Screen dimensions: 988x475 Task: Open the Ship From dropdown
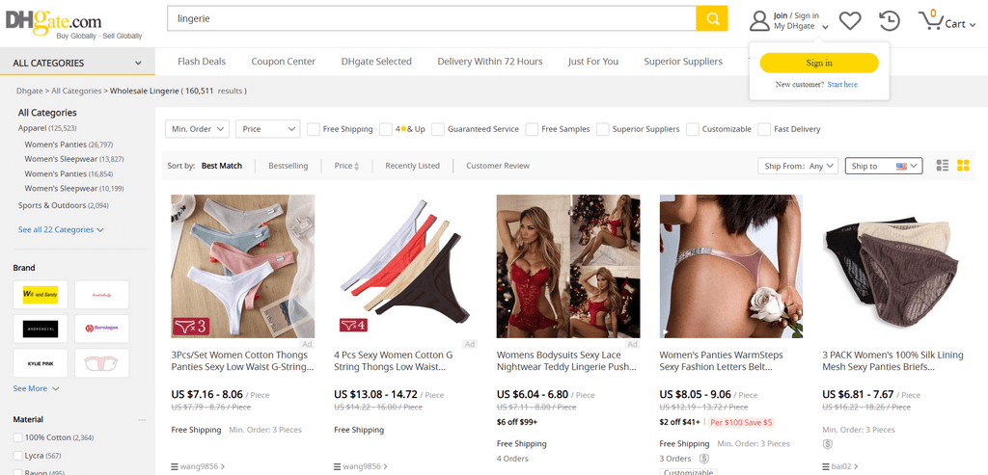[798, 166]
